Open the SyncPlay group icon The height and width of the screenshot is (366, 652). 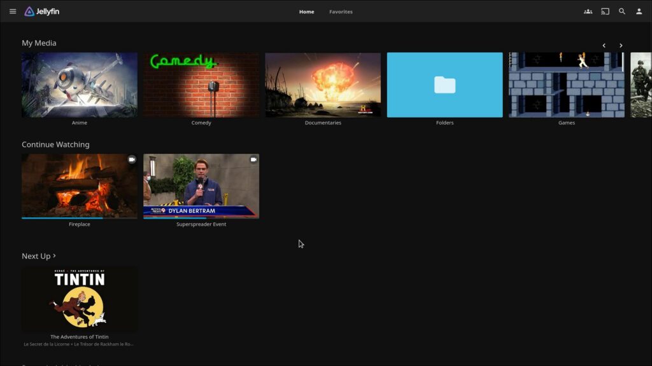(588, 11)
